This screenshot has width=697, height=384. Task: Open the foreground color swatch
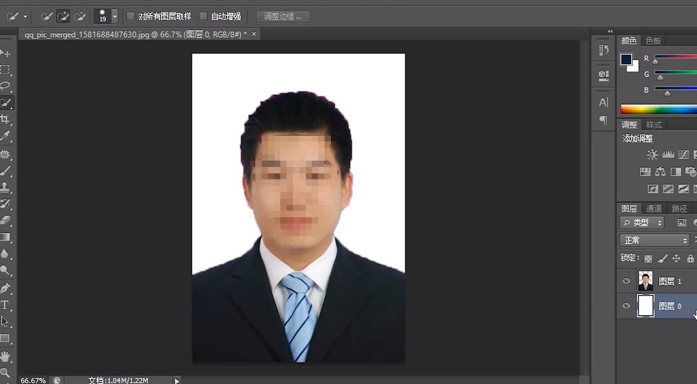tap(626, 59)
